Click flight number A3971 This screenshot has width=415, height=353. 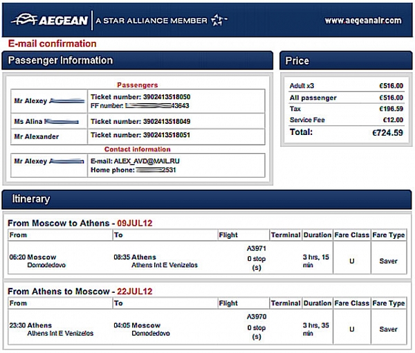click(x=256, y=248)
